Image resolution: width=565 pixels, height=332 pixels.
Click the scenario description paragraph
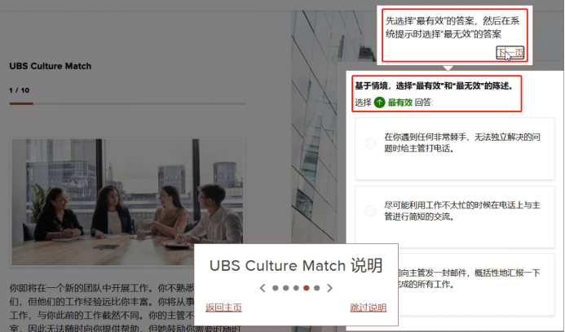tap(102, 308)
